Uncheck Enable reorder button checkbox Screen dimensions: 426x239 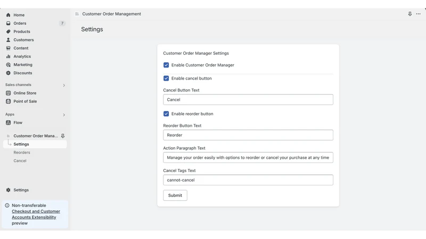pos(166,114)
